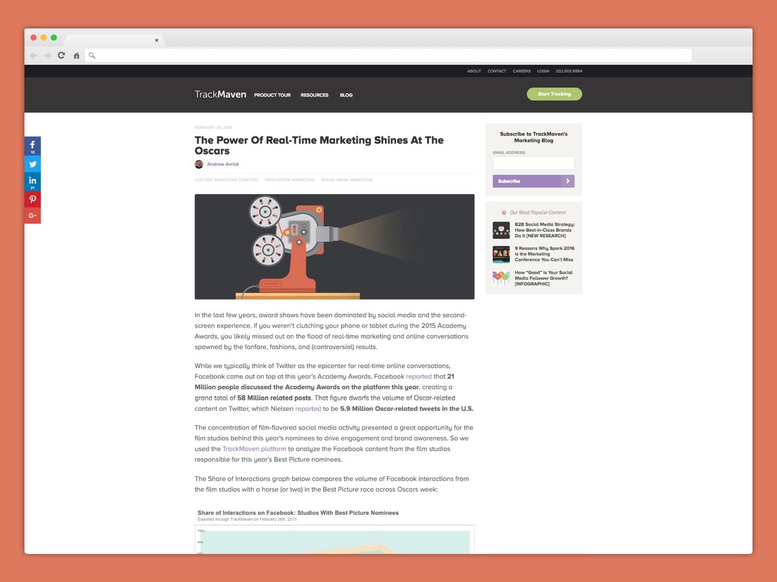This screenshot has width=777, height=582.
Task: Open Content Marketing Strategy category
Action: (227, 180)
